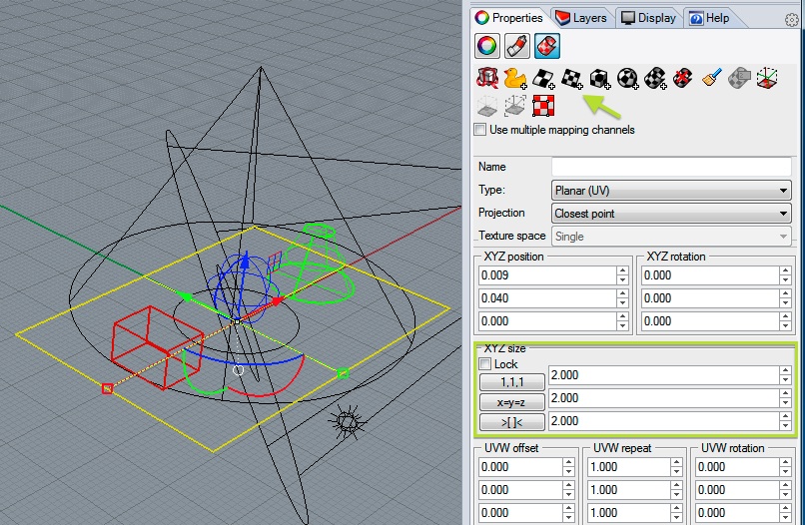Switch to the Display tab

[649, 17]
